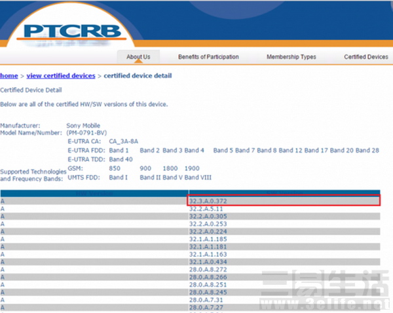Click HW version A beside 32.3.A.0.372
Image resolution: width=393 pixels, height=313 pixels.
click(x=3, y=201)
